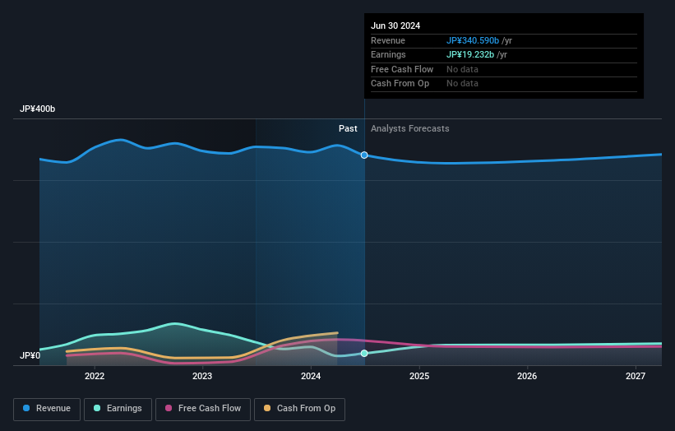Click No data in Free Cash Flow row
Screen dimensions: 675x431
tap(462, 69)
